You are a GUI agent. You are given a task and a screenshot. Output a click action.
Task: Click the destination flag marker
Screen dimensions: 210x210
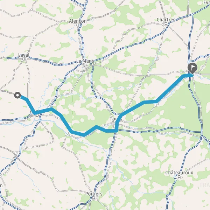192,68
